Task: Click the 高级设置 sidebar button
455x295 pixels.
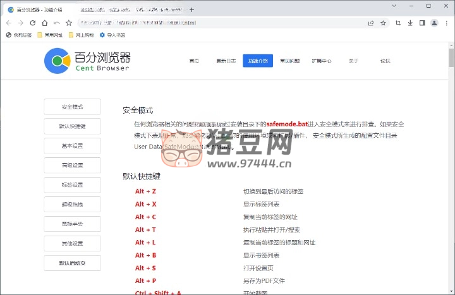Action: coord(72,166)
